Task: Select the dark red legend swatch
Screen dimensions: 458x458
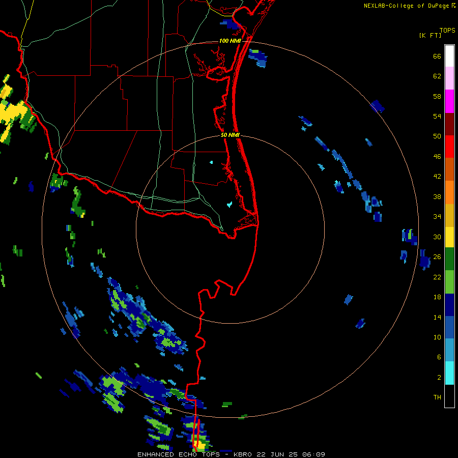Action: click(449, 124)
